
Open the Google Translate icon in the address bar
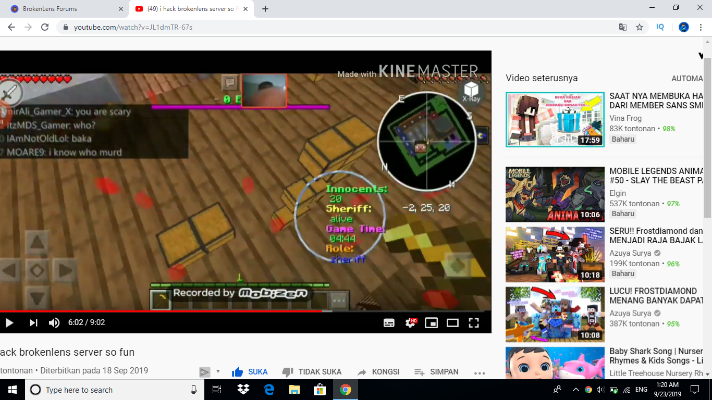click(623, 27)
